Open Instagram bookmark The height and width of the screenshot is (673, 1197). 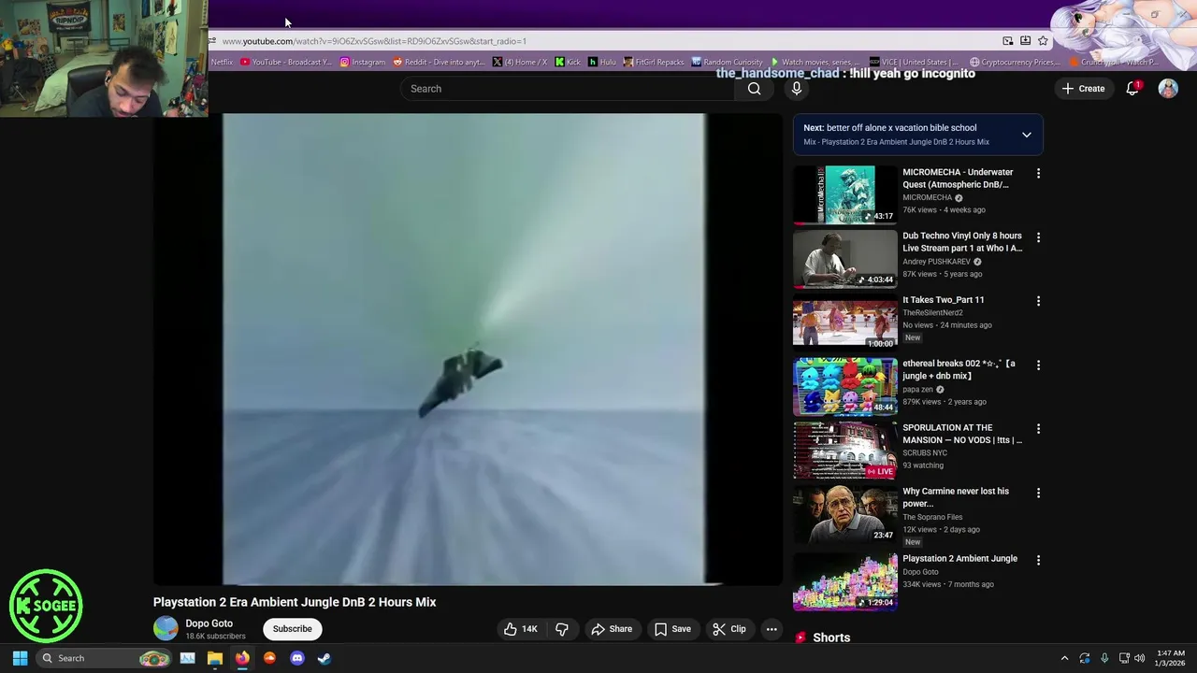(363, 62)
